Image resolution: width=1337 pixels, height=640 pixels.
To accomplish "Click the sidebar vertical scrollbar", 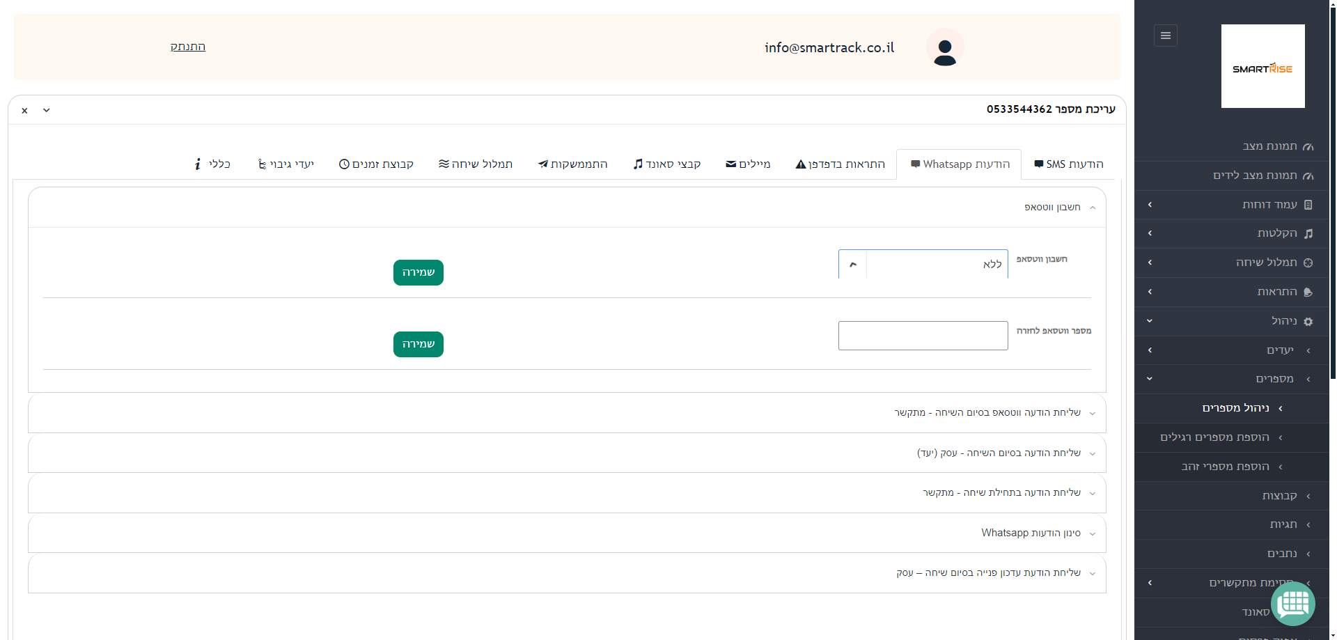I will [1333, 195].
